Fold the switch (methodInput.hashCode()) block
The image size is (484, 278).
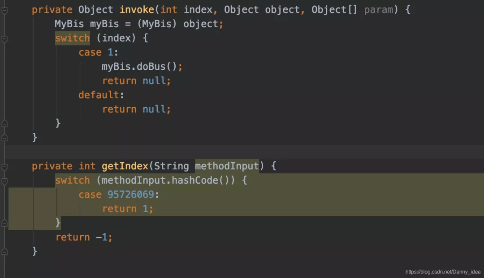(4, 181)
